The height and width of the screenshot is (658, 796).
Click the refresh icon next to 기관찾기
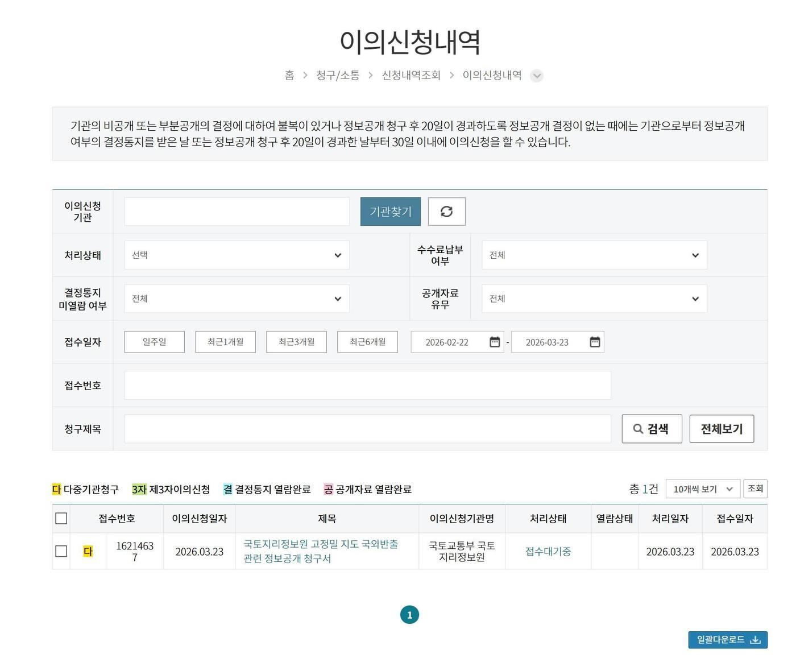[446, 211]
